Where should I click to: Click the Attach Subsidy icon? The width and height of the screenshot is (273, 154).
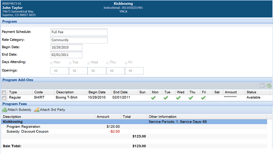coord(4,110)
